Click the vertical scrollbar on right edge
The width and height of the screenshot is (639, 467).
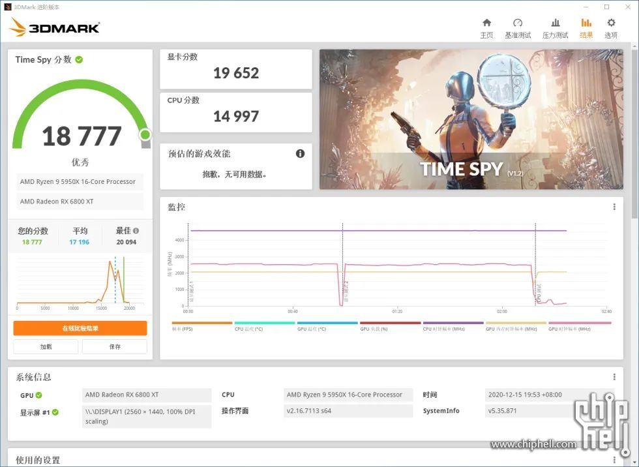tap(635, 134)
